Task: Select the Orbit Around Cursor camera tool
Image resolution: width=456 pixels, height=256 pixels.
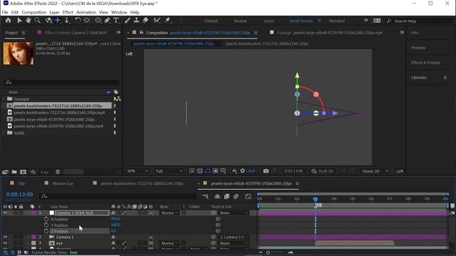Action: tap(48, 21)
